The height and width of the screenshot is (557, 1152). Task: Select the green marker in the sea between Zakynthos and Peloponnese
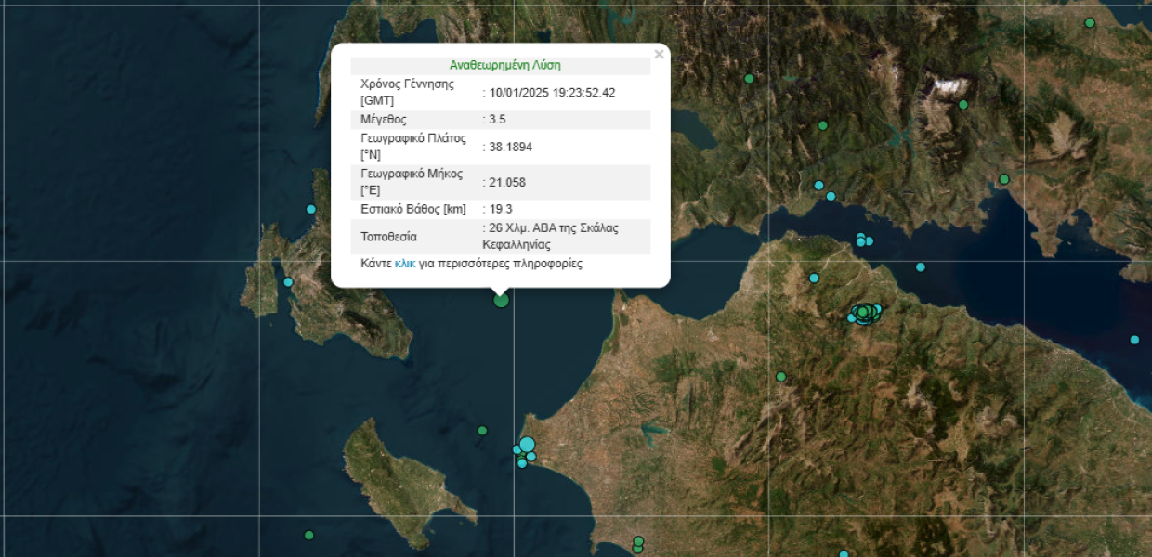pyautogui.click(x=482, y=431)
